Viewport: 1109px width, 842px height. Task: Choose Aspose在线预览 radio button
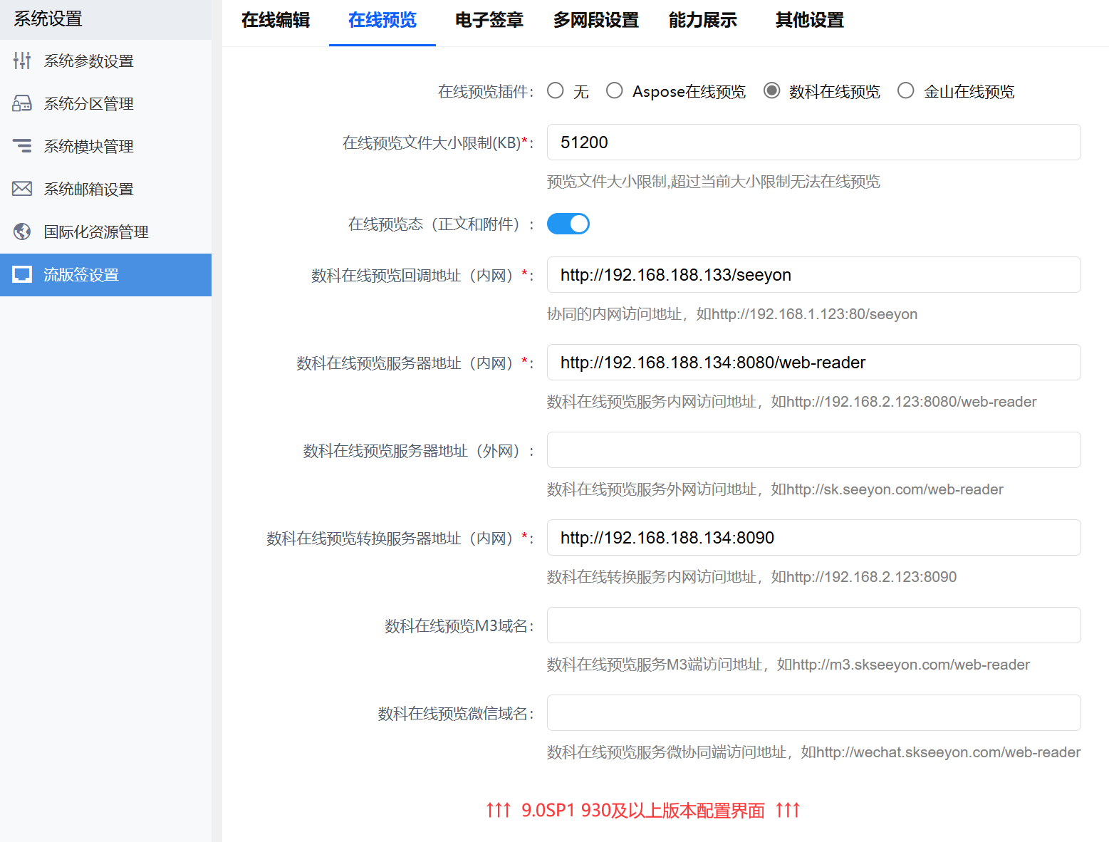click(x=615, y=91)
